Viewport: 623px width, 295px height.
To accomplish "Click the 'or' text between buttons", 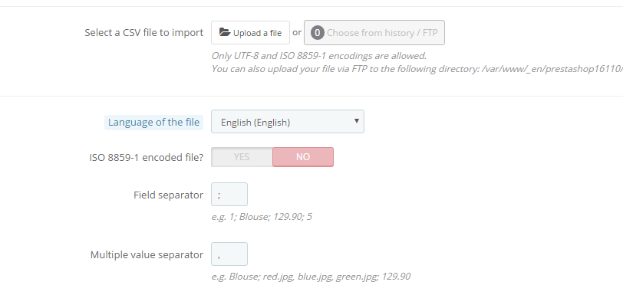I will pyautogui.click(x=297, y=32).
